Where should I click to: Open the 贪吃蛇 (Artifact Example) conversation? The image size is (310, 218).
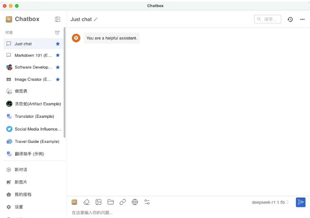pos(33,104)
